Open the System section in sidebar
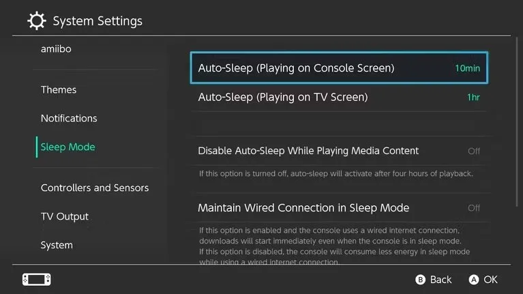Screen dimensions: 523x294 [57, 246]
